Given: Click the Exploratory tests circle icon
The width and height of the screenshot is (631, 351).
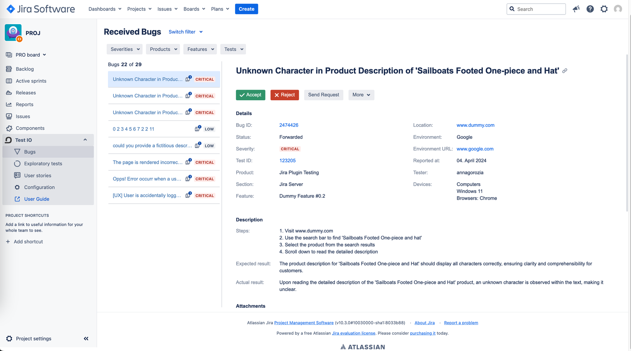Looking at the screenshot, I should tap(17, 164).
